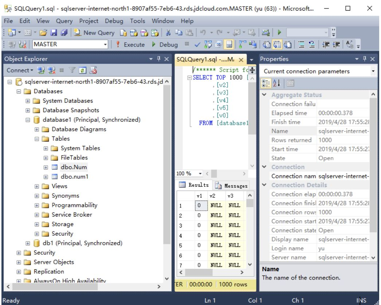
Task: Click the Cut scissors icon
Action: [x=168, y=32]
